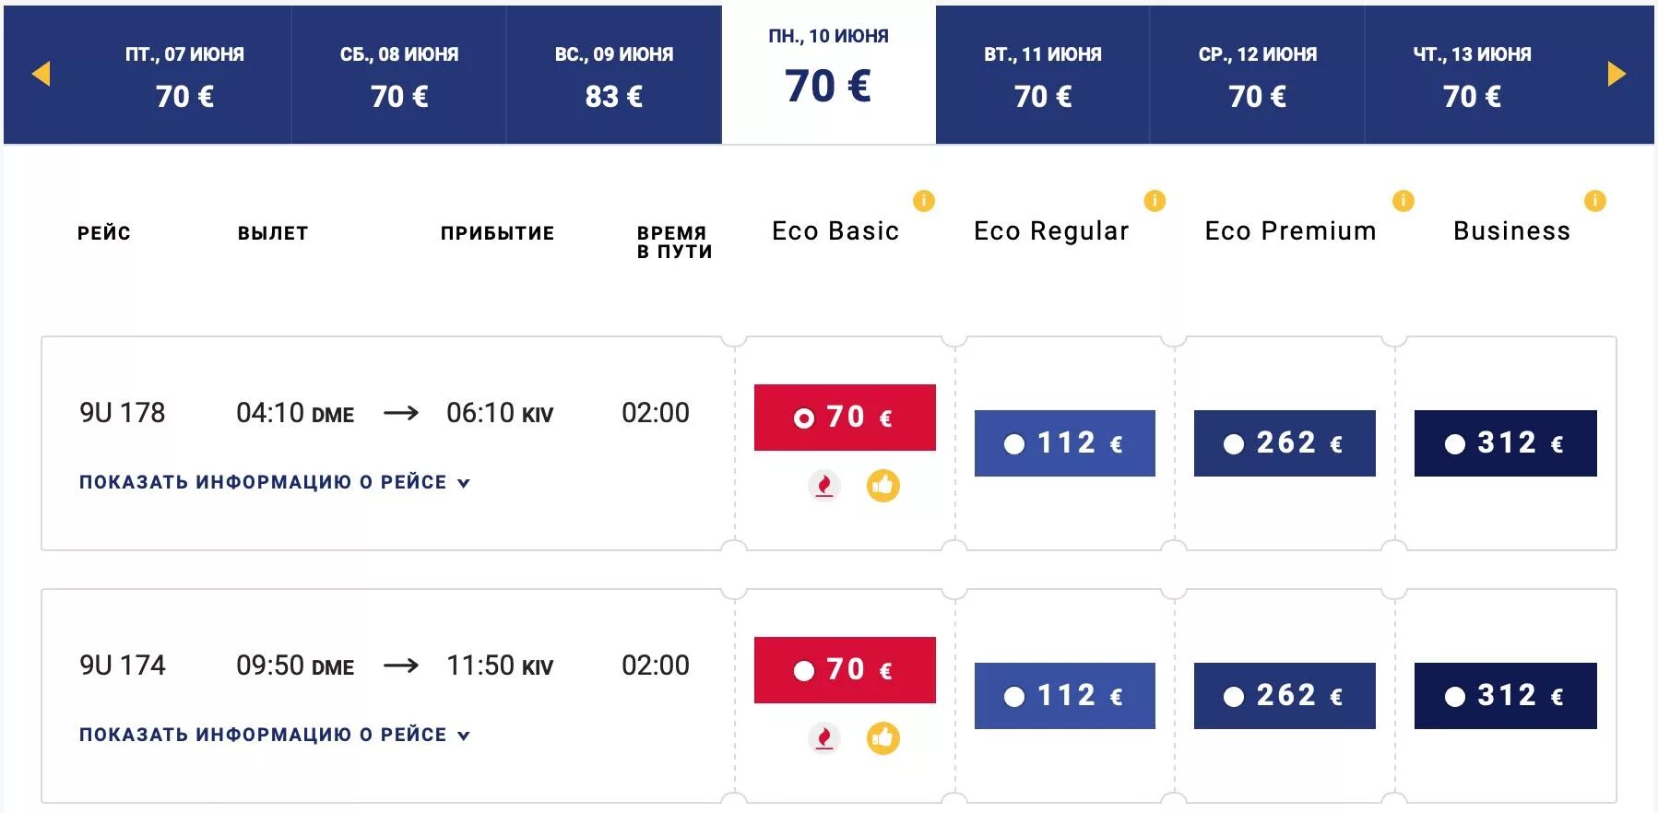Select the 112 € Eco Regular fare for 9U 178

click(1065, 443)
